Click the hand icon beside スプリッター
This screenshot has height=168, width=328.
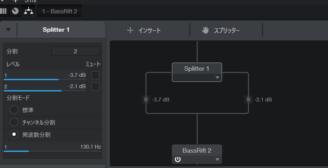205,30
